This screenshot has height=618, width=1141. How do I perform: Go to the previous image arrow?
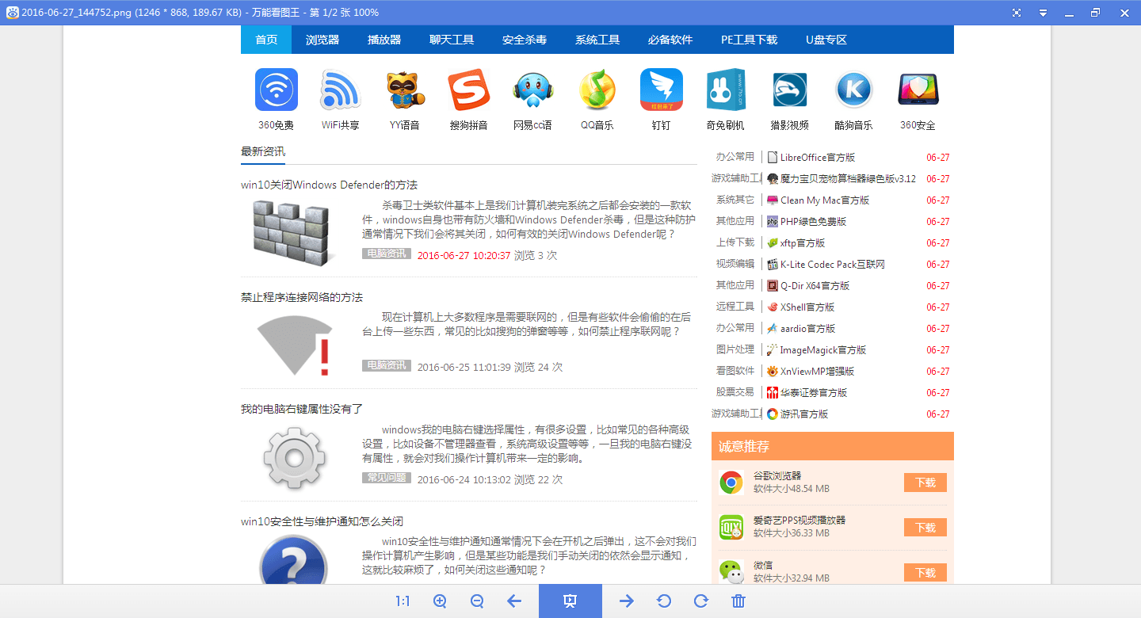(514, 601)
